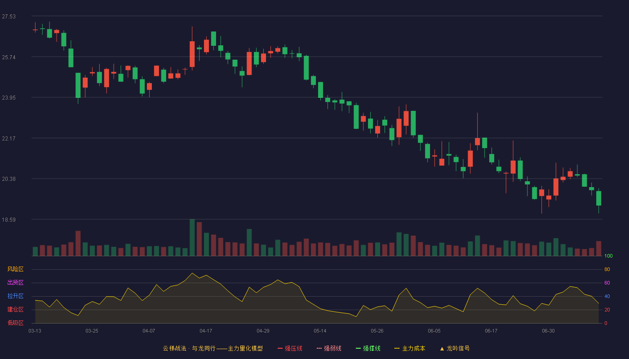Click the green 100 indicator scale label
This screenshot has height=359, width=629.
[608, 256]
